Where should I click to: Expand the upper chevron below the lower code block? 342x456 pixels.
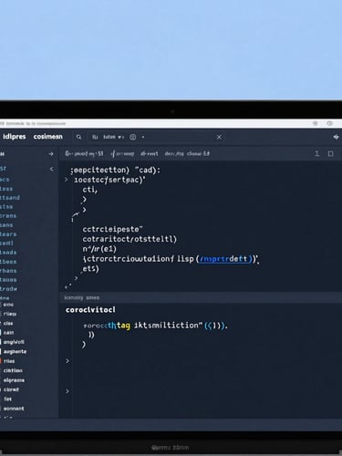pos(67,361)
